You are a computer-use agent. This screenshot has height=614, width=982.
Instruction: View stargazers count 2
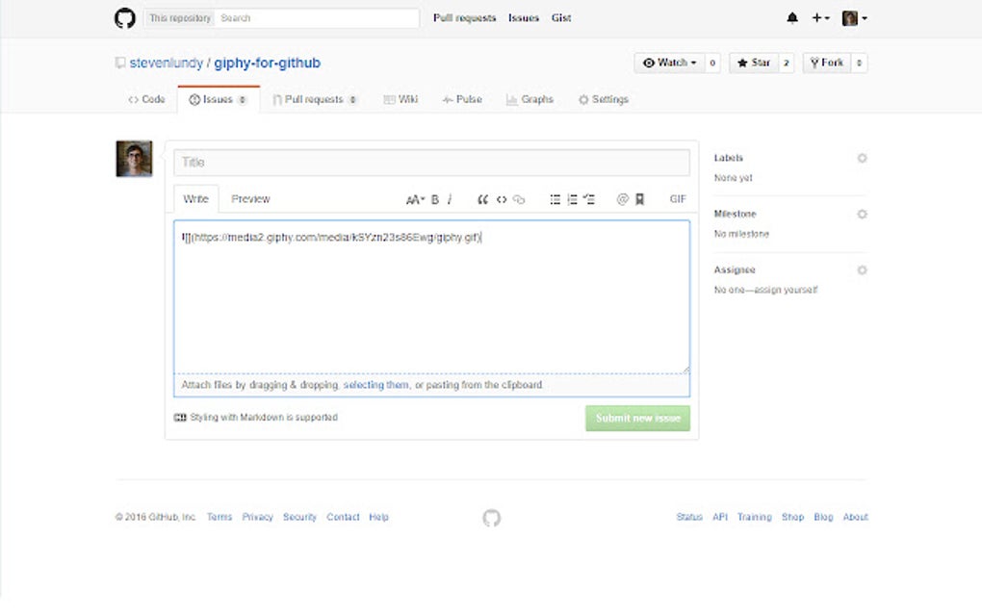[786, 63]
